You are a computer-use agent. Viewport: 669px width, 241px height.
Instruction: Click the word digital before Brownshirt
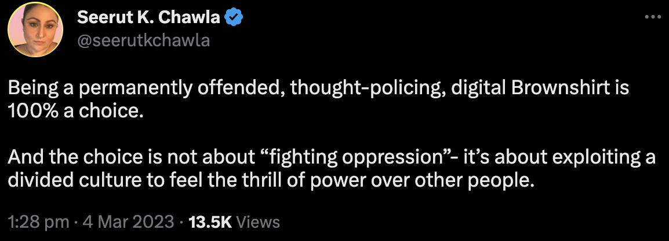point(480,89)
